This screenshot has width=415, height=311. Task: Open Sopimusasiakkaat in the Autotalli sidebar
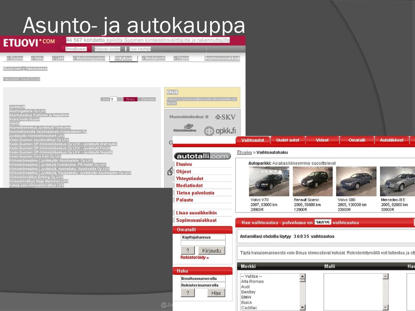(x=196, y=220)
